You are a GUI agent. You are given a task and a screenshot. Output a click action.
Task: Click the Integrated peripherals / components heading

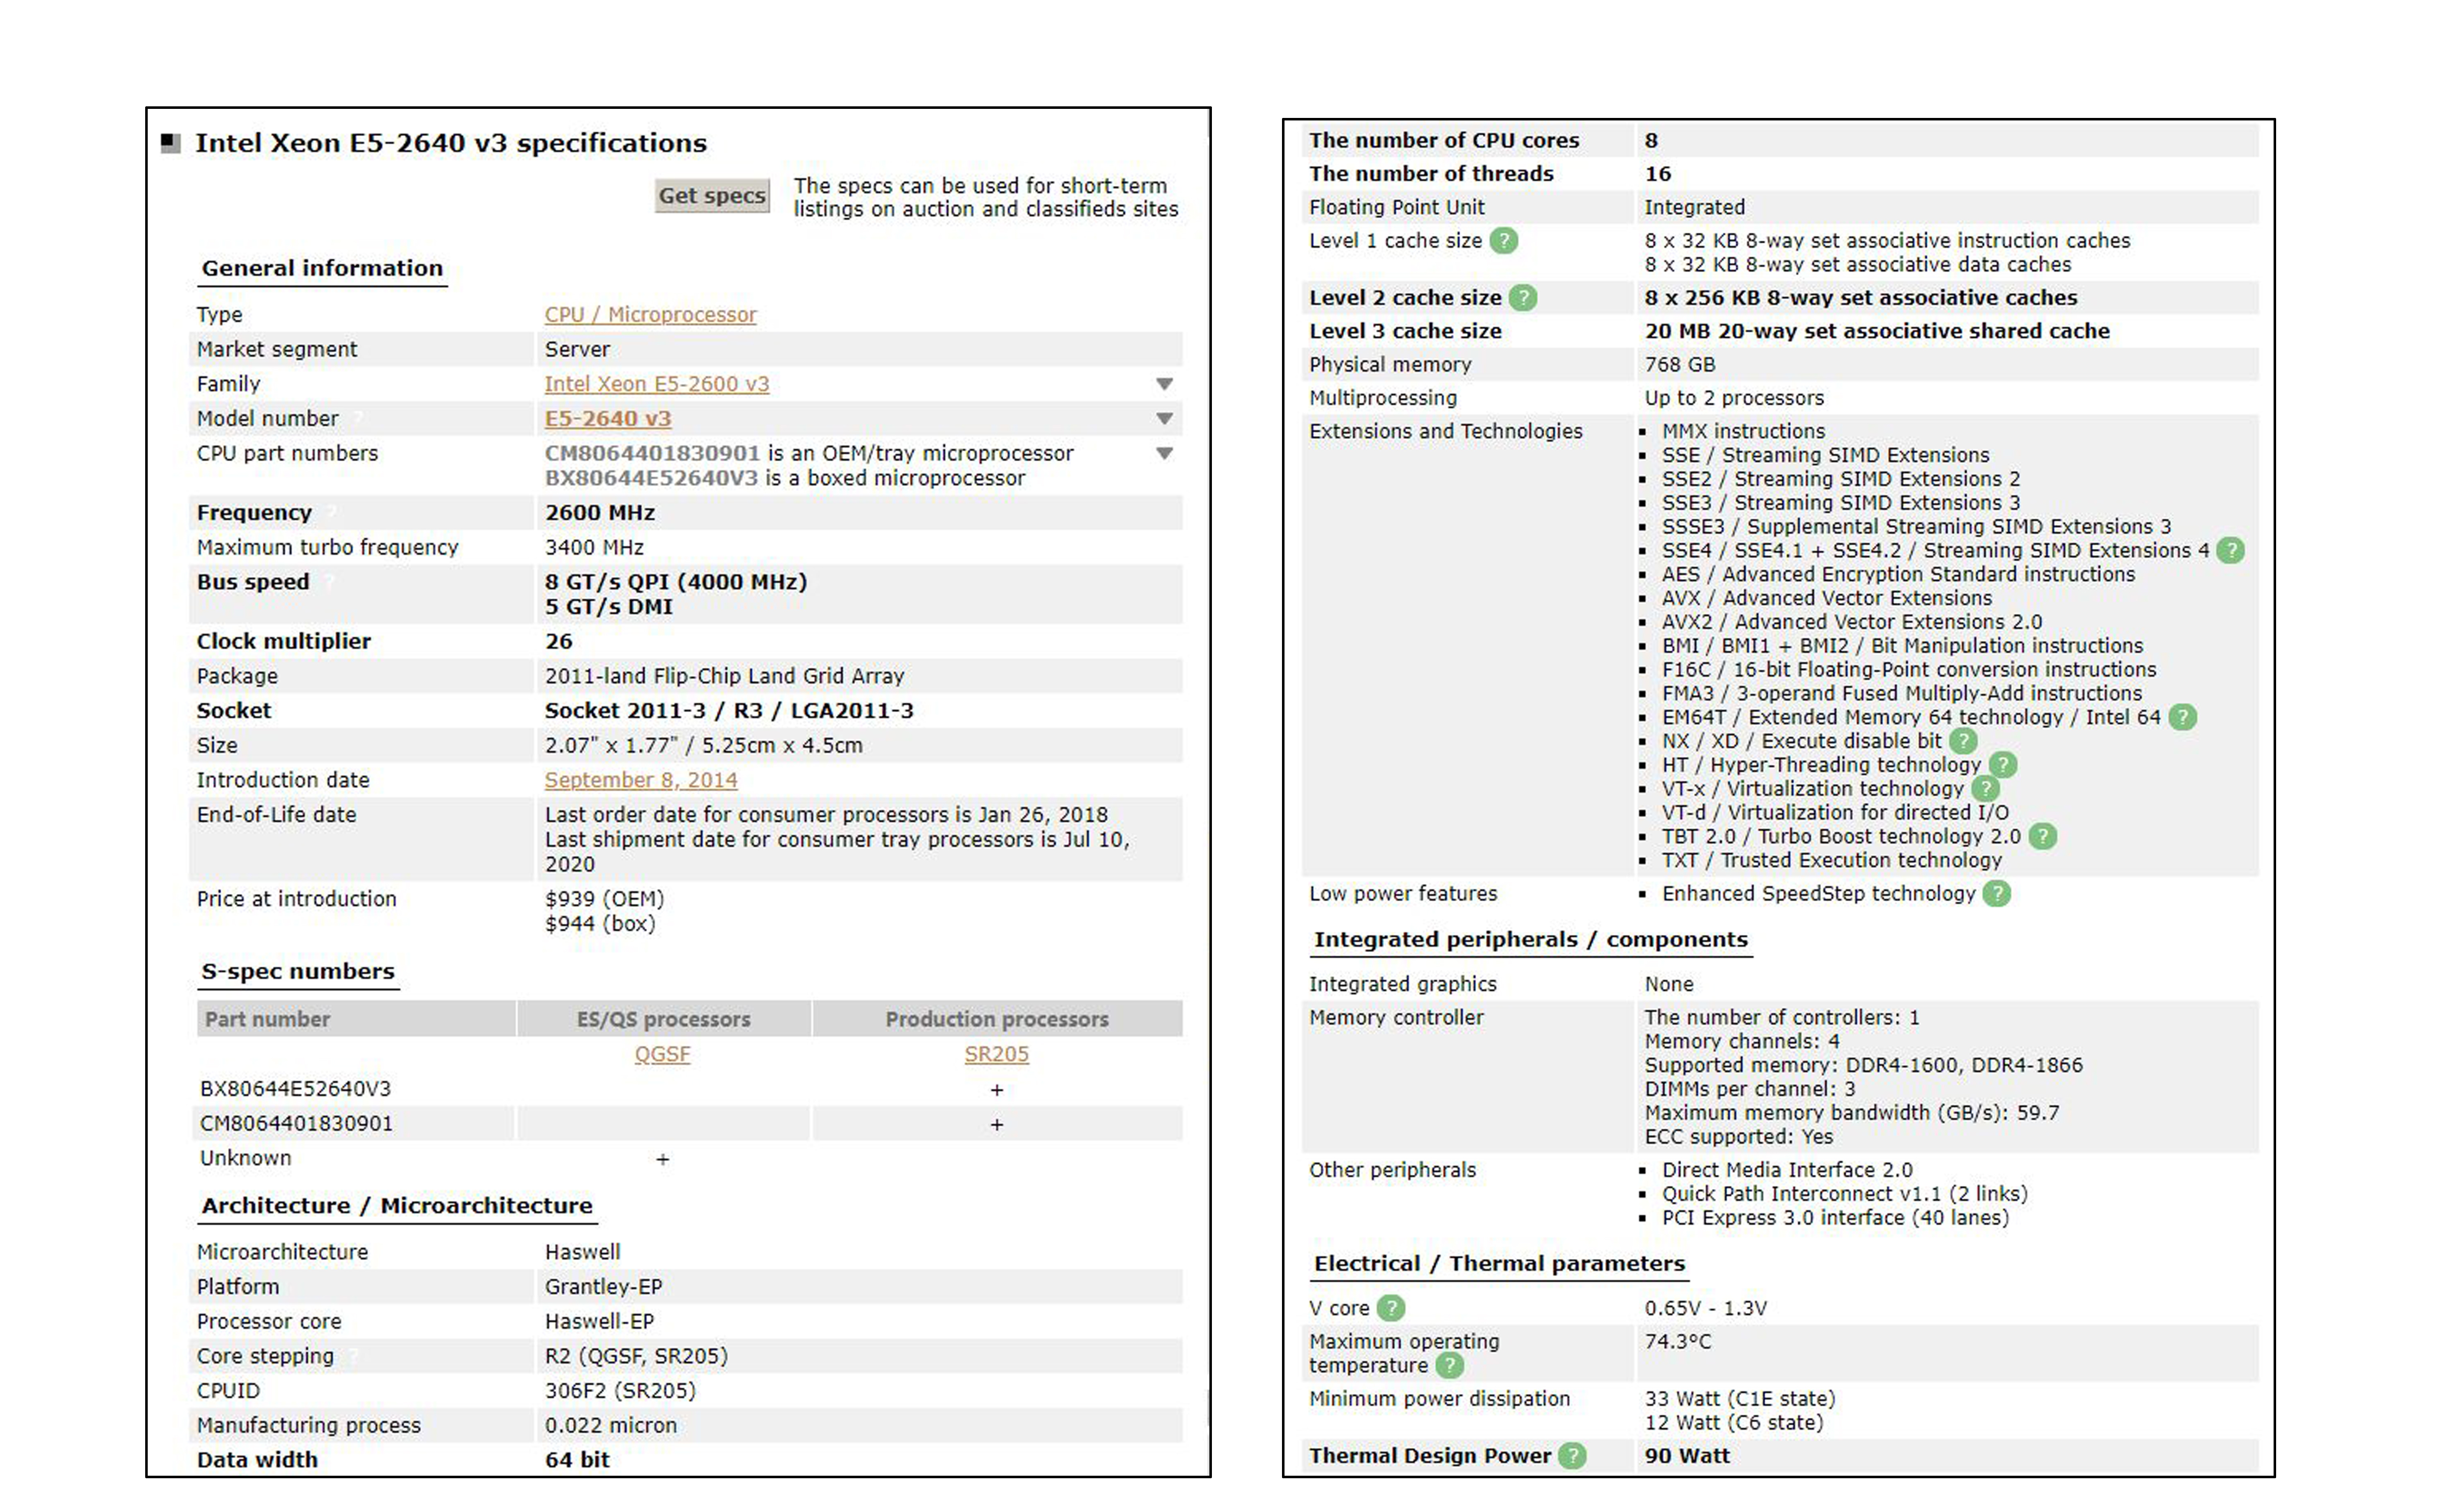1530,940
